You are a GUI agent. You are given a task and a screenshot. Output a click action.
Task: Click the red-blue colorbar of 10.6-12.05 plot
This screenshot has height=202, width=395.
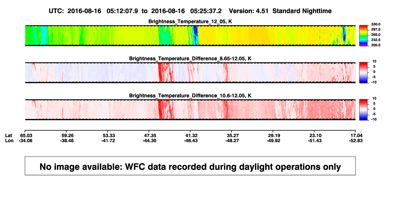363,110
